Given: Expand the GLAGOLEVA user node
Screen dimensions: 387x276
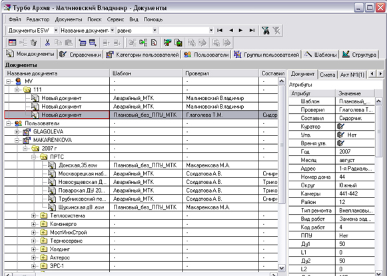Looking at the screenshot, I should coord(17,132).
